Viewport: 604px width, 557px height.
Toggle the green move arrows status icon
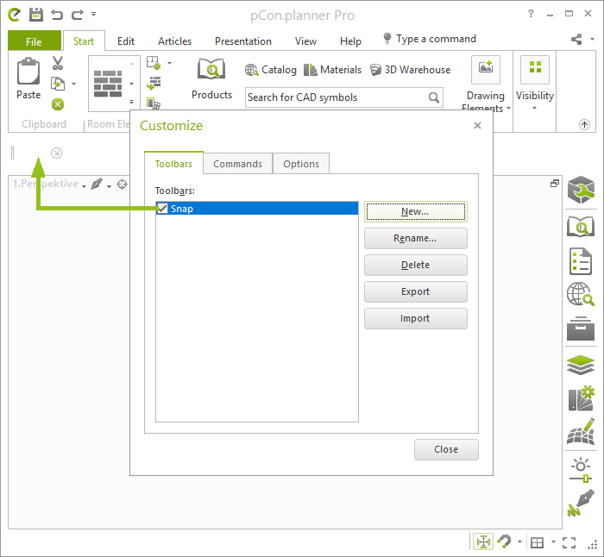(x=483, y=542)
